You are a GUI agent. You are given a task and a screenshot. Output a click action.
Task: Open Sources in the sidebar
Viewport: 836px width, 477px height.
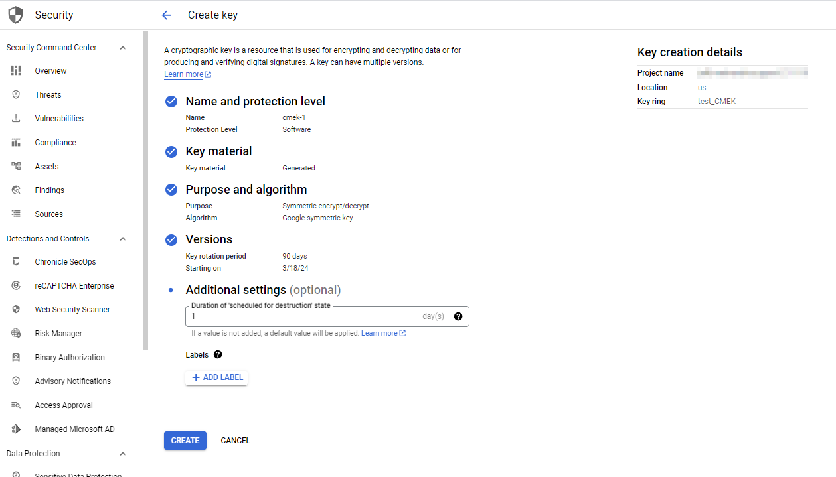tap(49, 214)
